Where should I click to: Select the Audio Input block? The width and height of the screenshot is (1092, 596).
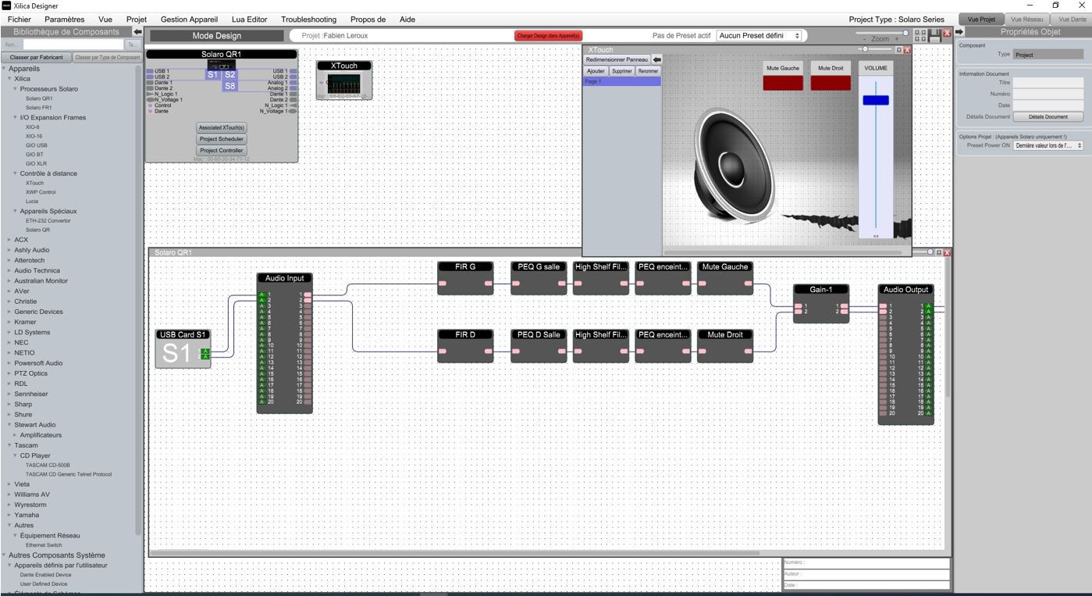pyautogui.click(x=285, y=342)
